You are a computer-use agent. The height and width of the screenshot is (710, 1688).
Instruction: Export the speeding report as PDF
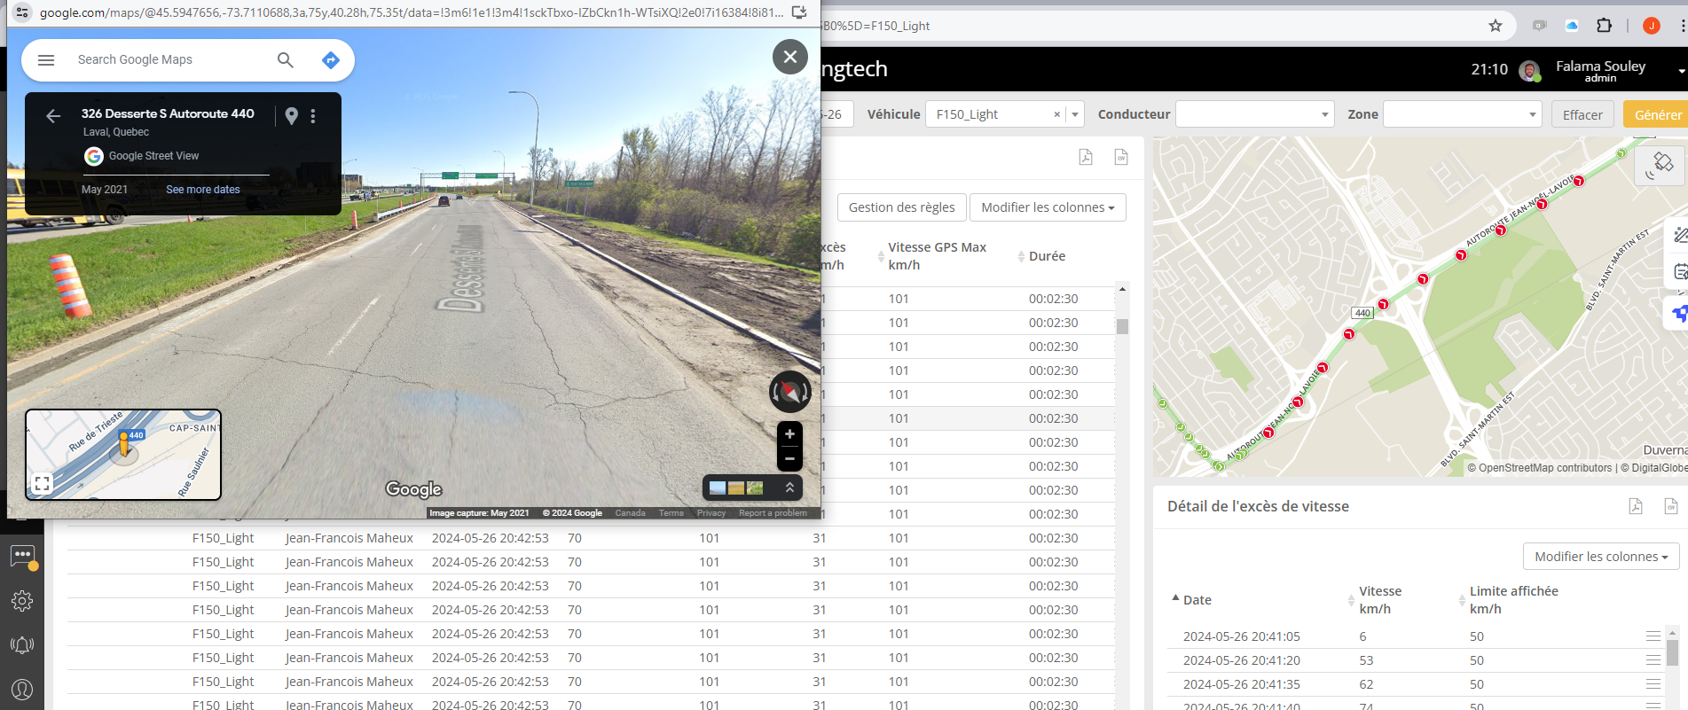coord(1085,157)
